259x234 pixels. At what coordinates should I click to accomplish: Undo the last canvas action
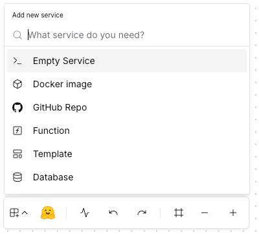click(x=113, y=213)
